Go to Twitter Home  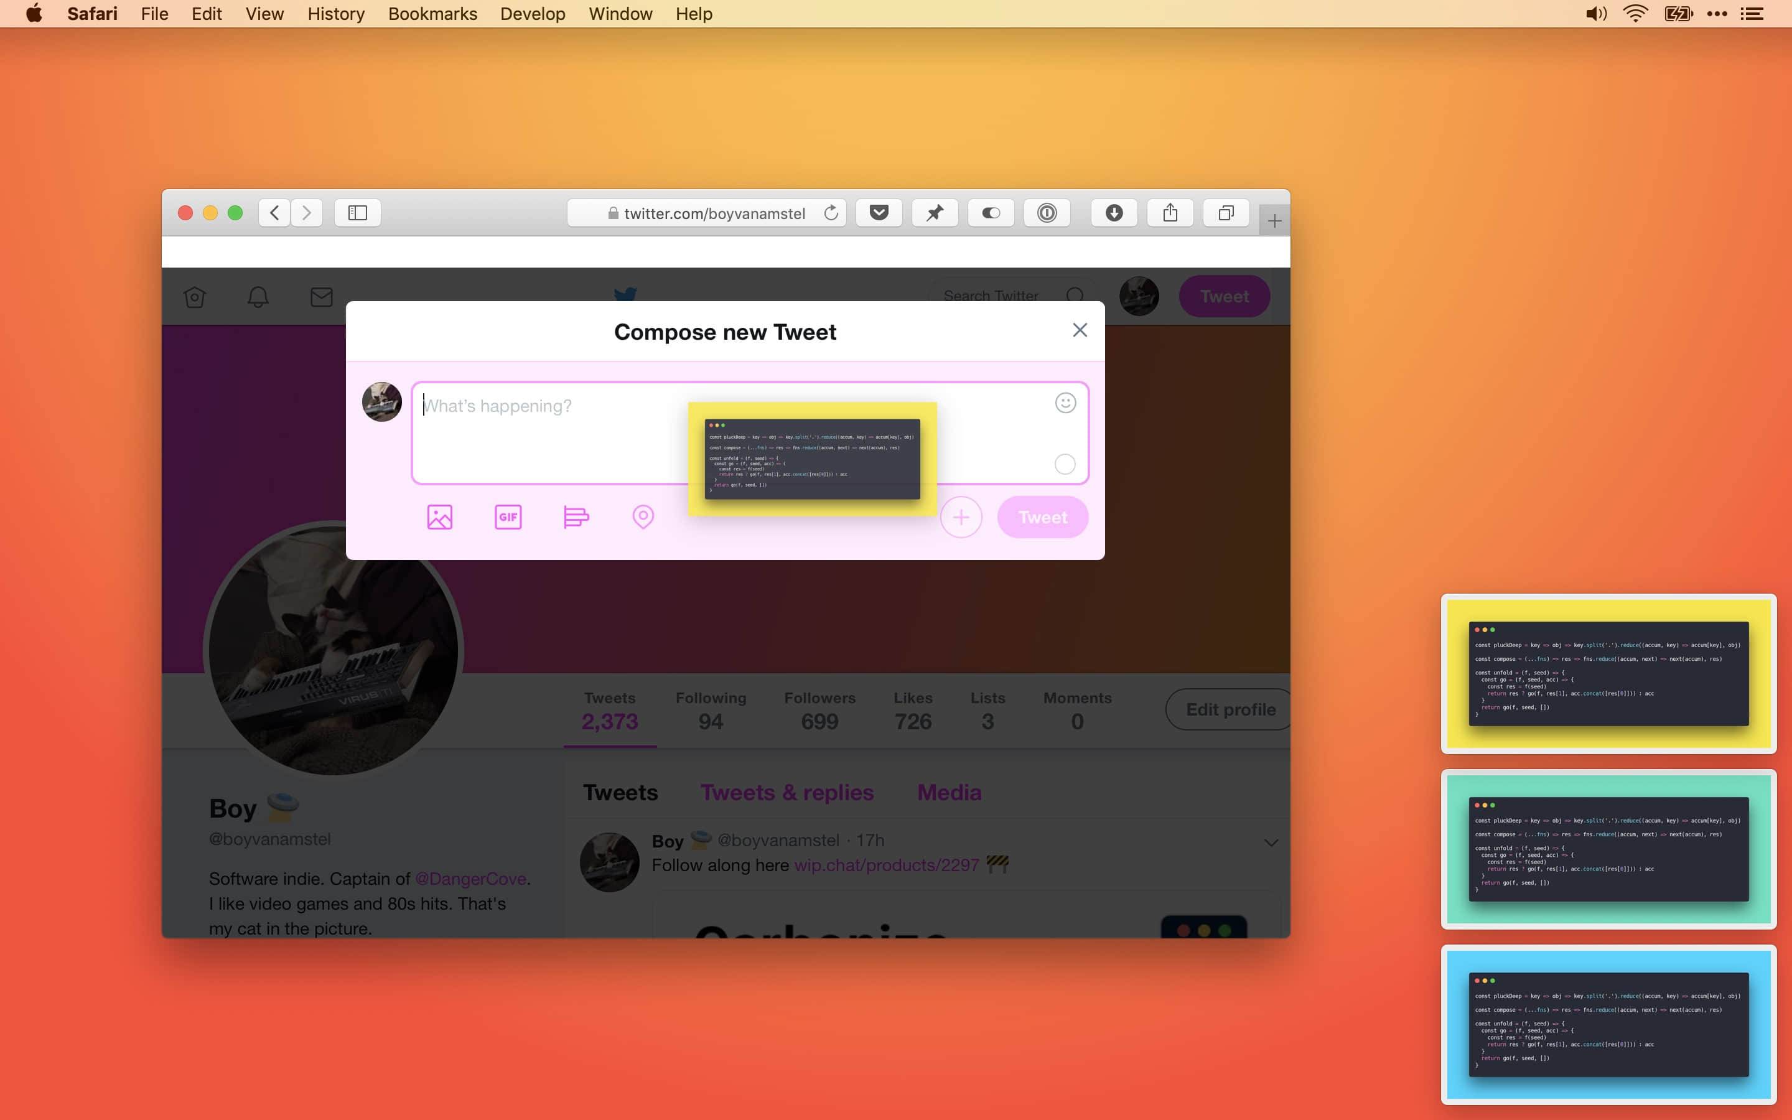[195, 297]
